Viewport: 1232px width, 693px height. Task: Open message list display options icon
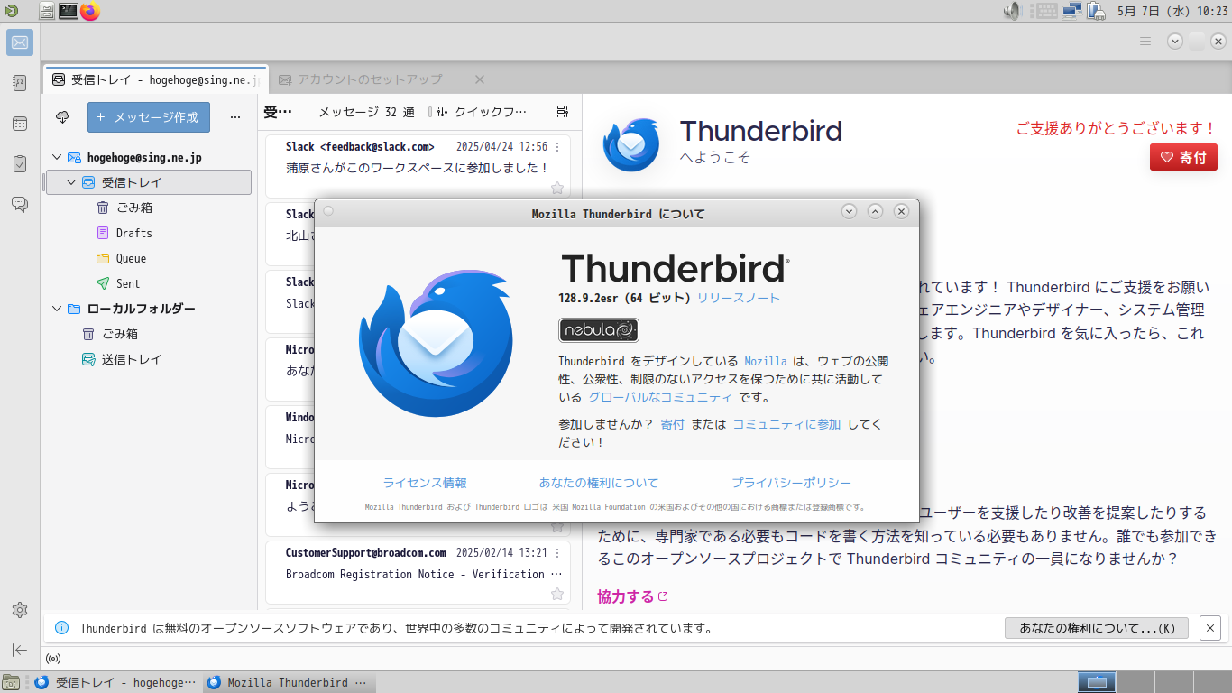point(563,112)
